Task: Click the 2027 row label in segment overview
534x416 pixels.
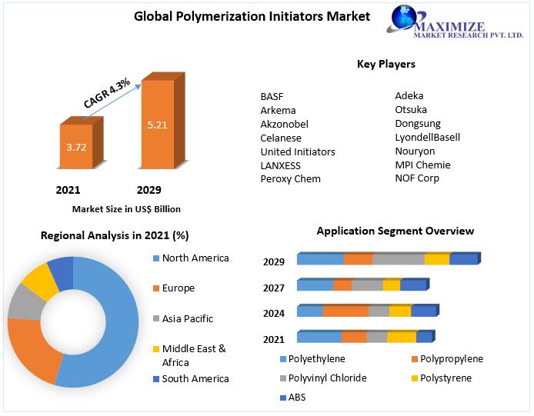Action: click(273, 288)
